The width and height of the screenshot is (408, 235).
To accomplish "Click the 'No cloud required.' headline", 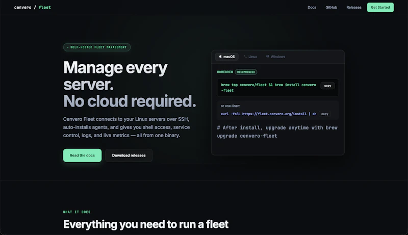I will click(x=130, y=101).
